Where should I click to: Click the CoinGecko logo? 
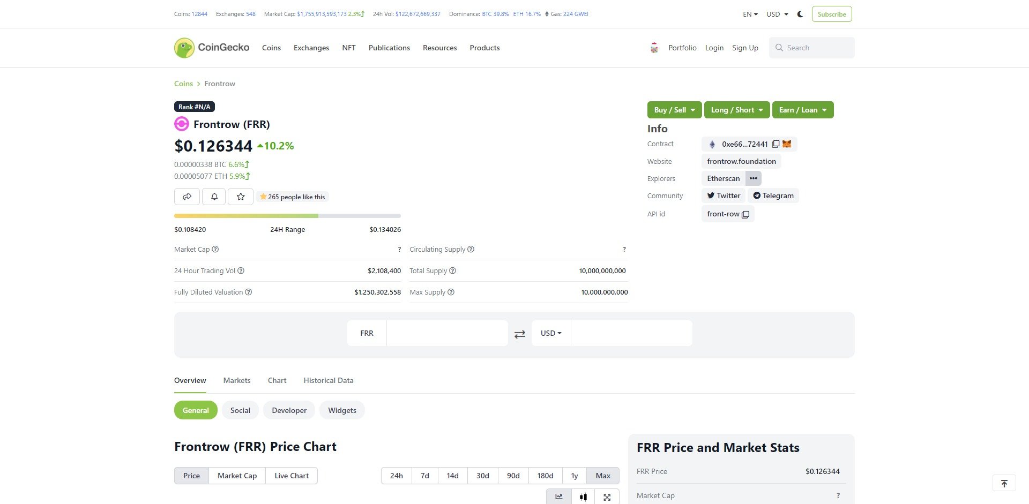click(212, 48)
